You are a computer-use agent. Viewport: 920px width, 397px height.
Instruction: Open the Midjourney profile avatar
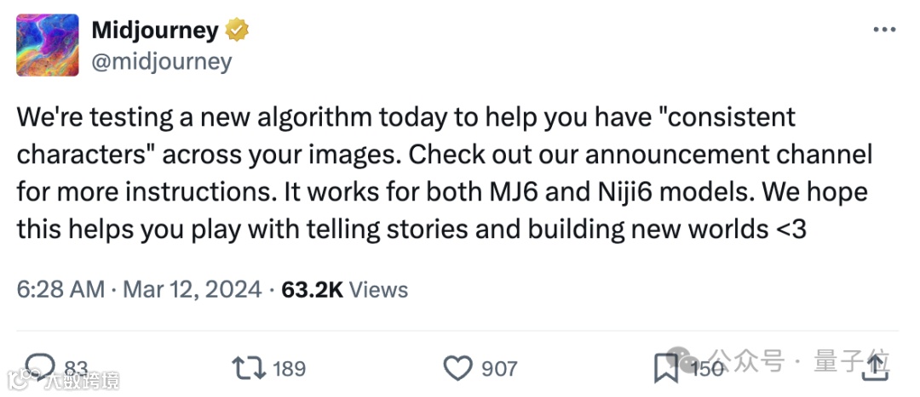[x=48, y=45]
